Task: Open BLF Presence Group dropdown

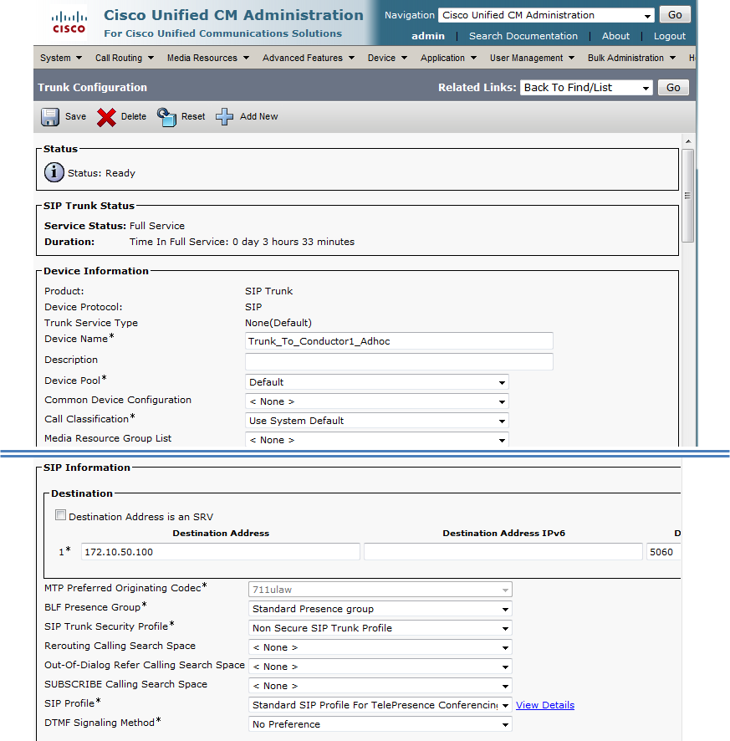Action: 380,609
